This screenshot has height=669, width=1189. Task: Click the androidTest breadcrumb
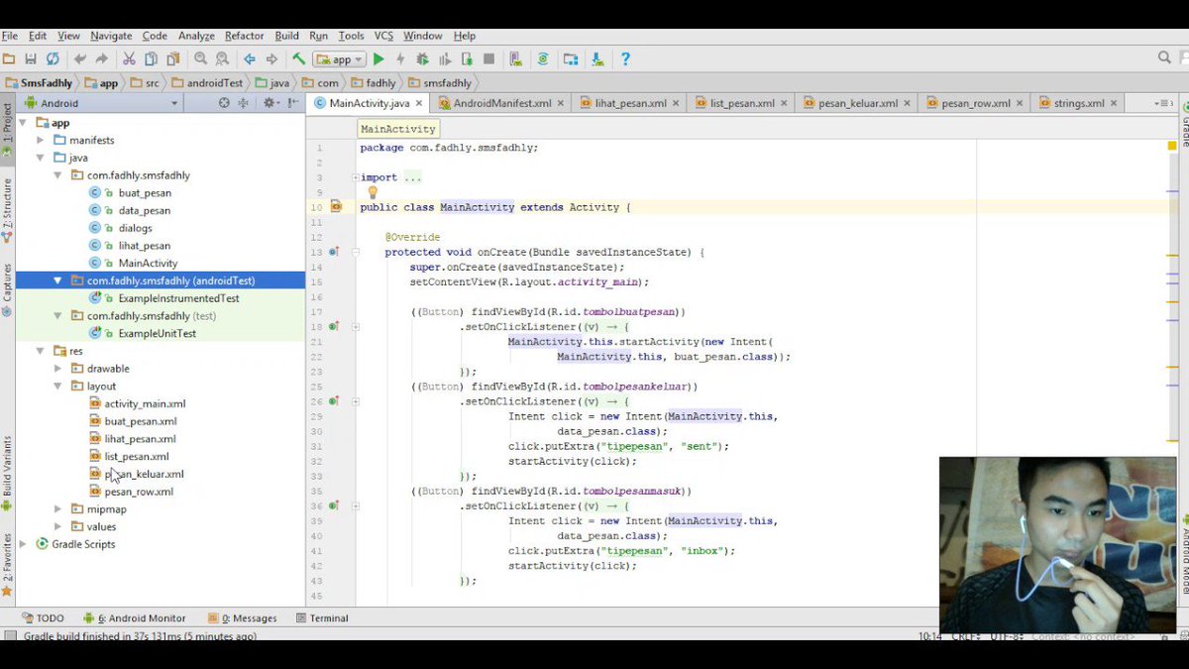[207, 83]
